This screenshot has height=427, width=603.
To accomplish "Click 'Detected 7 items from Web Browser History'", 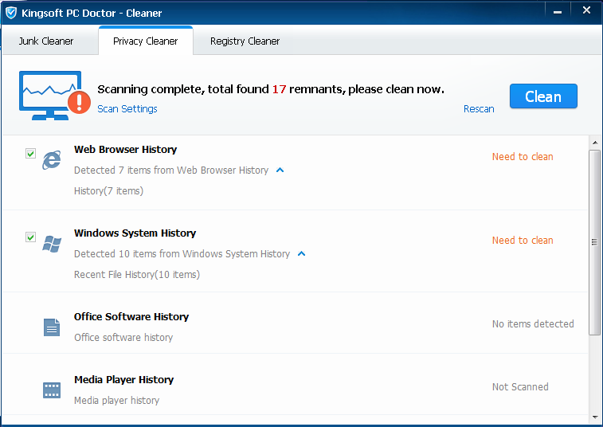I will pos(171,170).
